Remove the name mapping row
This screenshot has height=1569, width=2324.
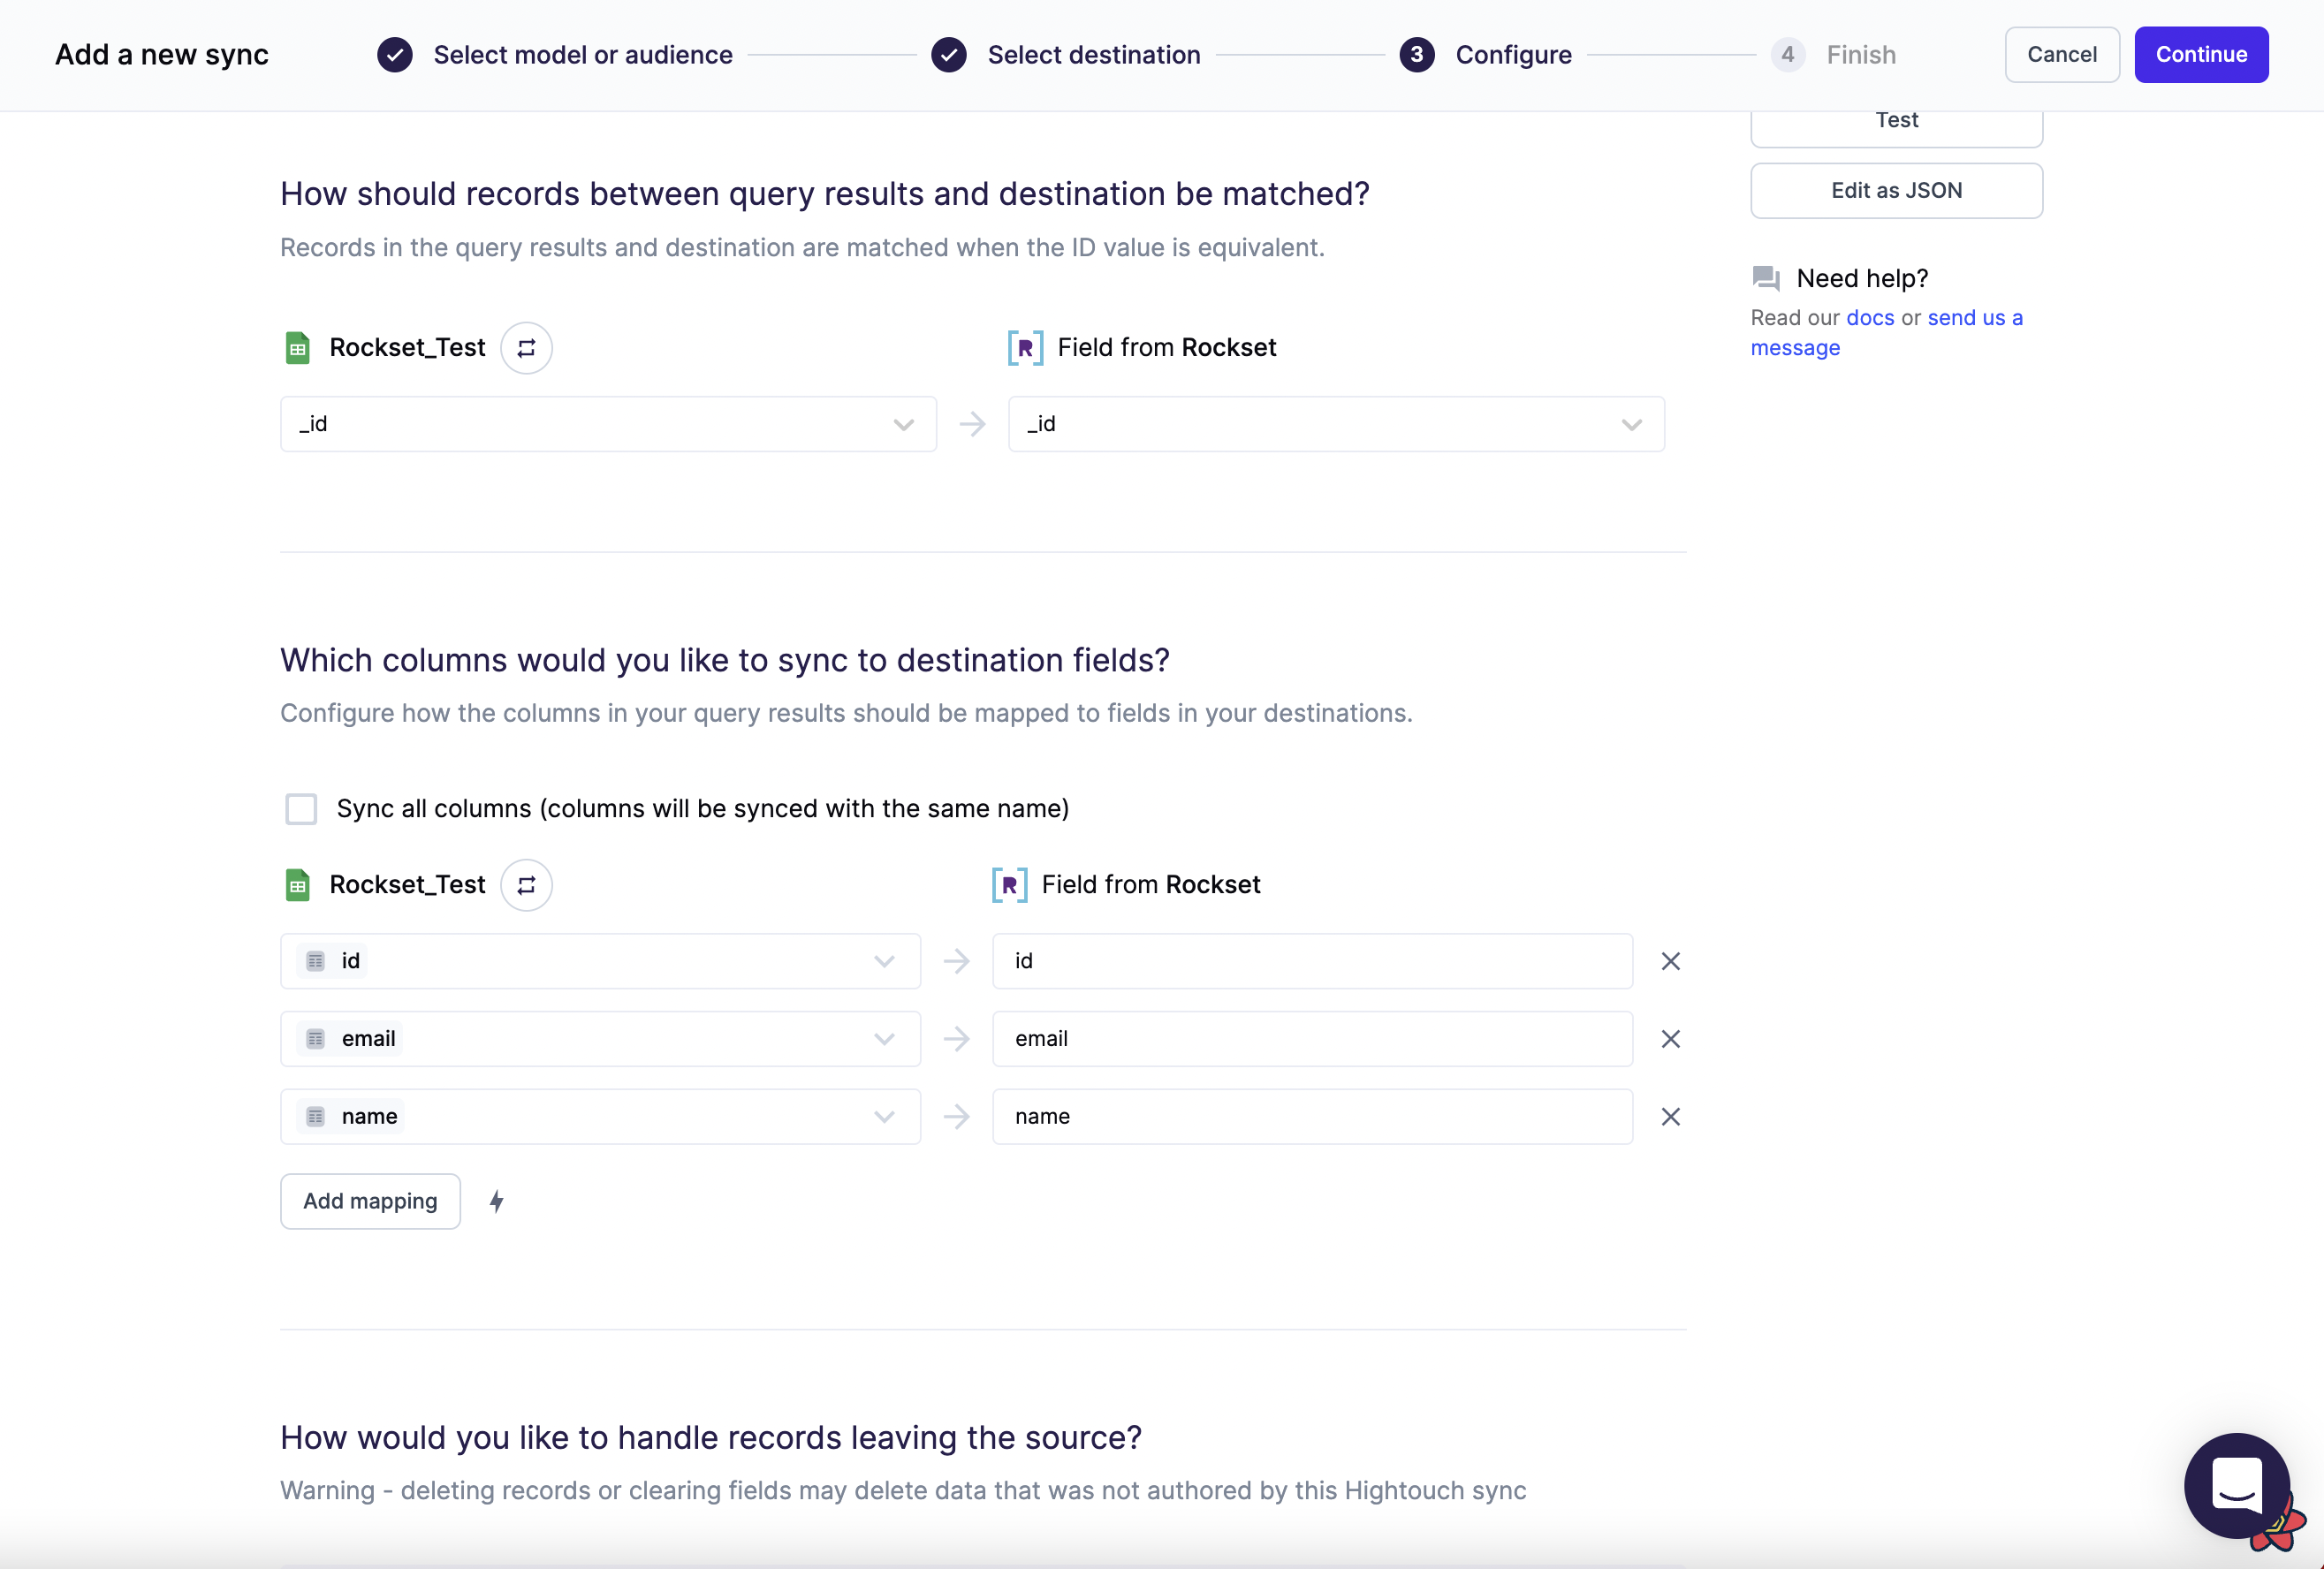[1670, 1116]
